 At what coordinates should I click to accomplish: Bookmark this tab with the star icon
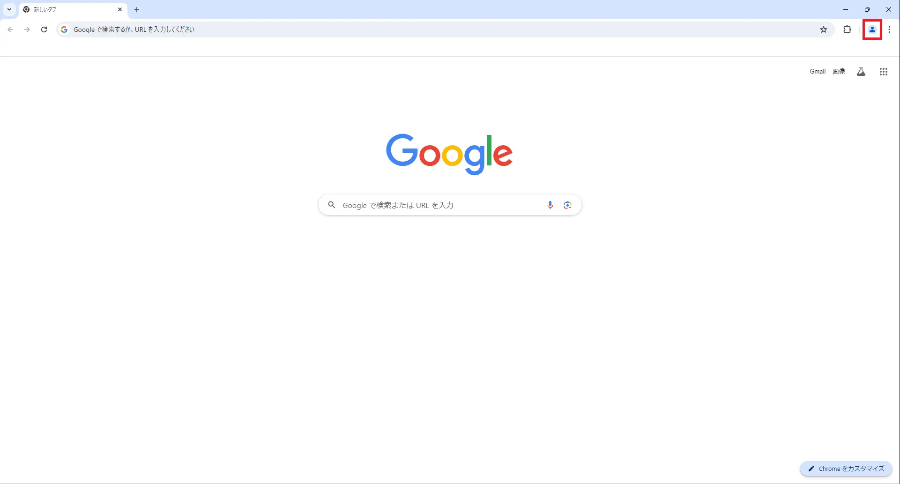(824, 30)
